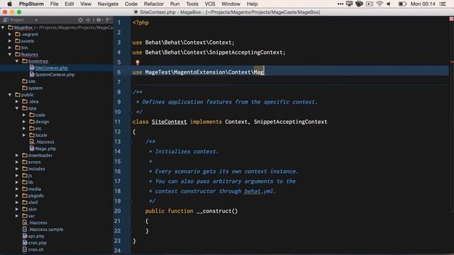Click SnippetAcceptingContext on line 4
This screenshot has height=255, width=454.
pyautogui.click(x=247, y=52)
